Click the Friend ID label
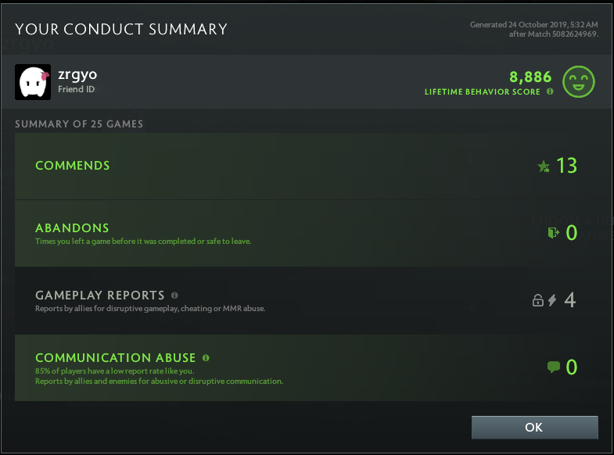Screen dimensions: 614x455 click(77, 90)
